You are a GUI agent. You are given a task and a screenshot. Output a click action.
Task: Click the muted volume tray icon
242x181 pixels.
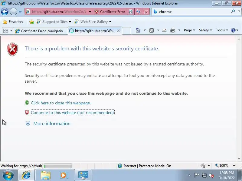(211, 175)
